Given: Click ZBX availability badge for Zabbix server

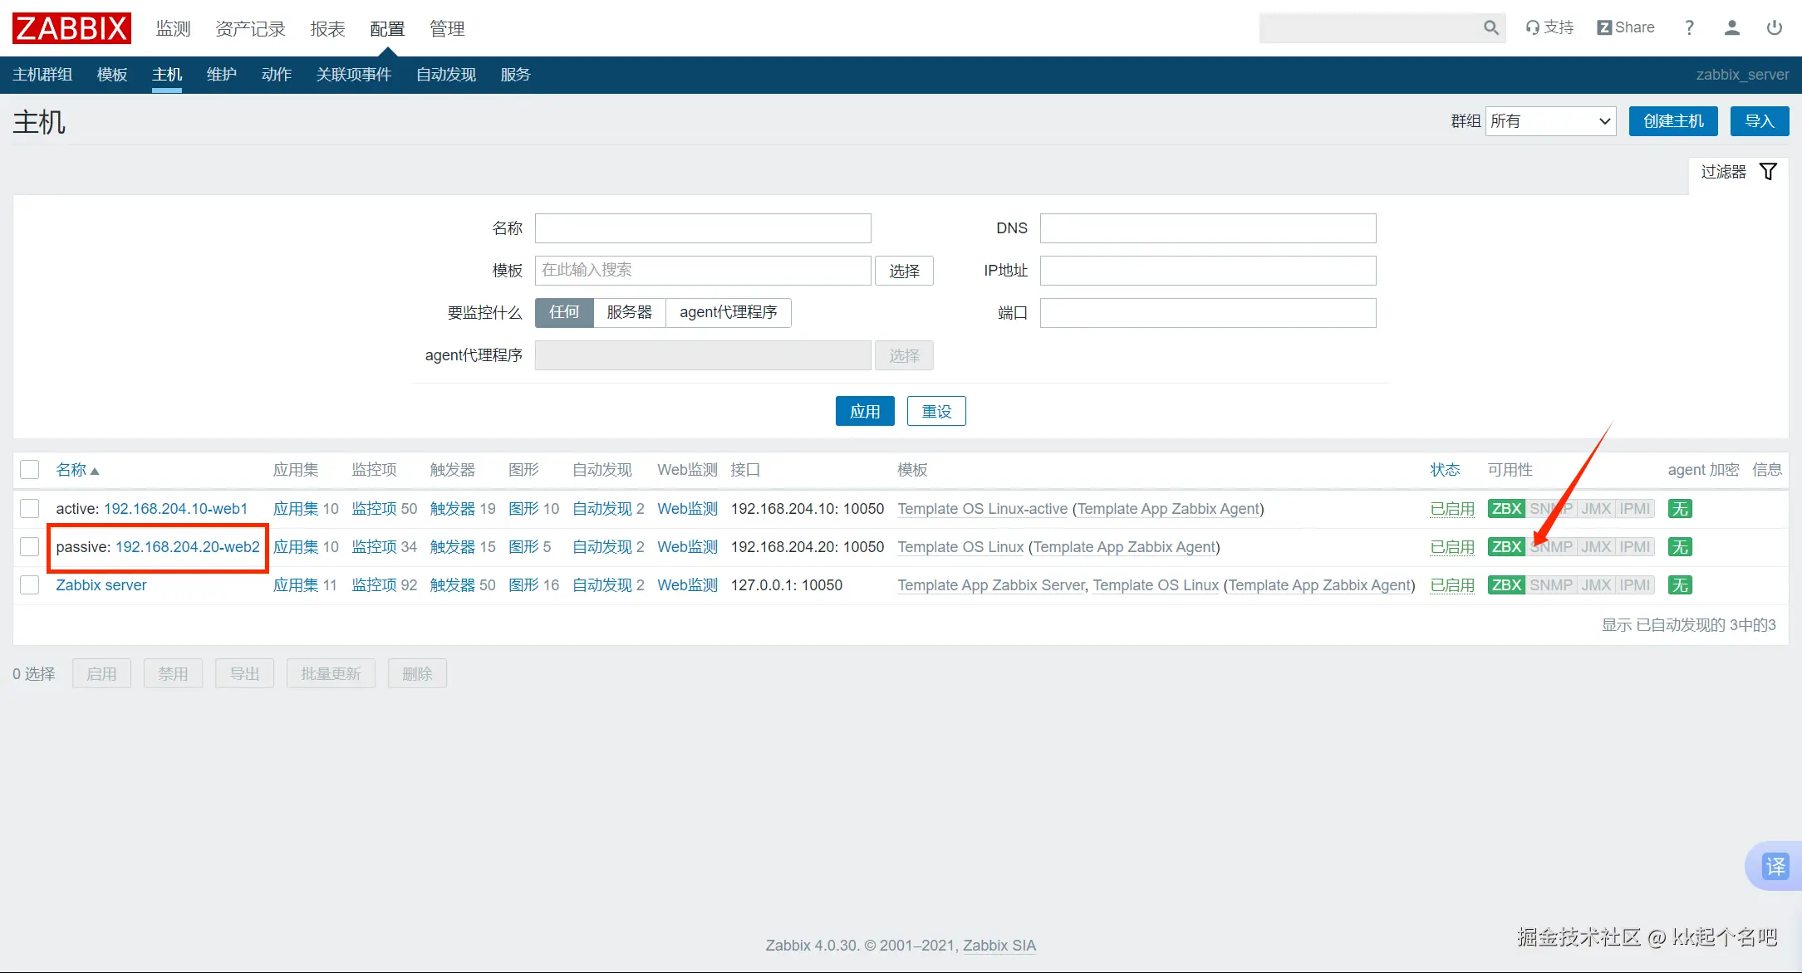Looking at the screenshot, I should coord(1505,585).
